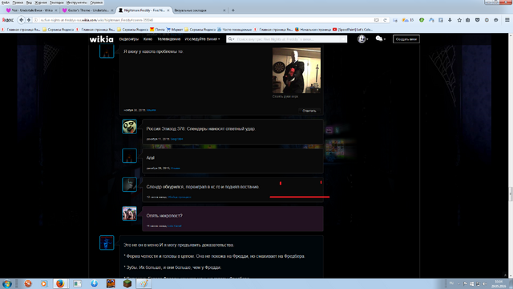Expand the "Исследуйте вики" dropdown
Screen dimensions: 513x289
tap(202, 39)
